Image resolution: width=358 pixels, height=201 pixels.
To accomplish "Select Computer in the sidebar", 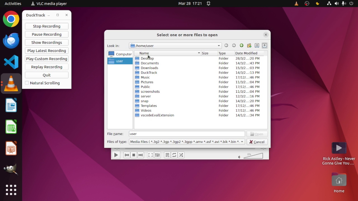I will [120, 54].
